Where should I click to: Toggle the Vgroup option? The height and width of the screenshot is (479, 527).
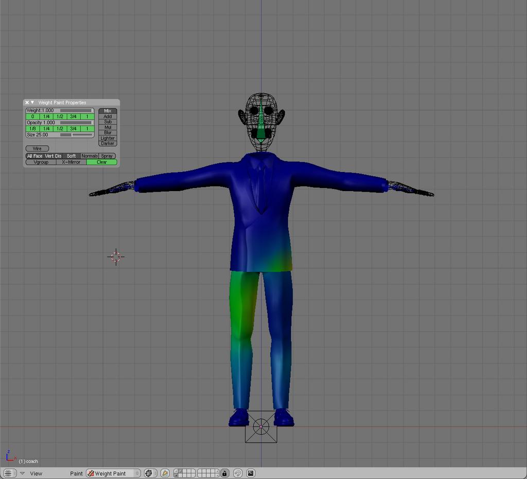click(41, 162)
